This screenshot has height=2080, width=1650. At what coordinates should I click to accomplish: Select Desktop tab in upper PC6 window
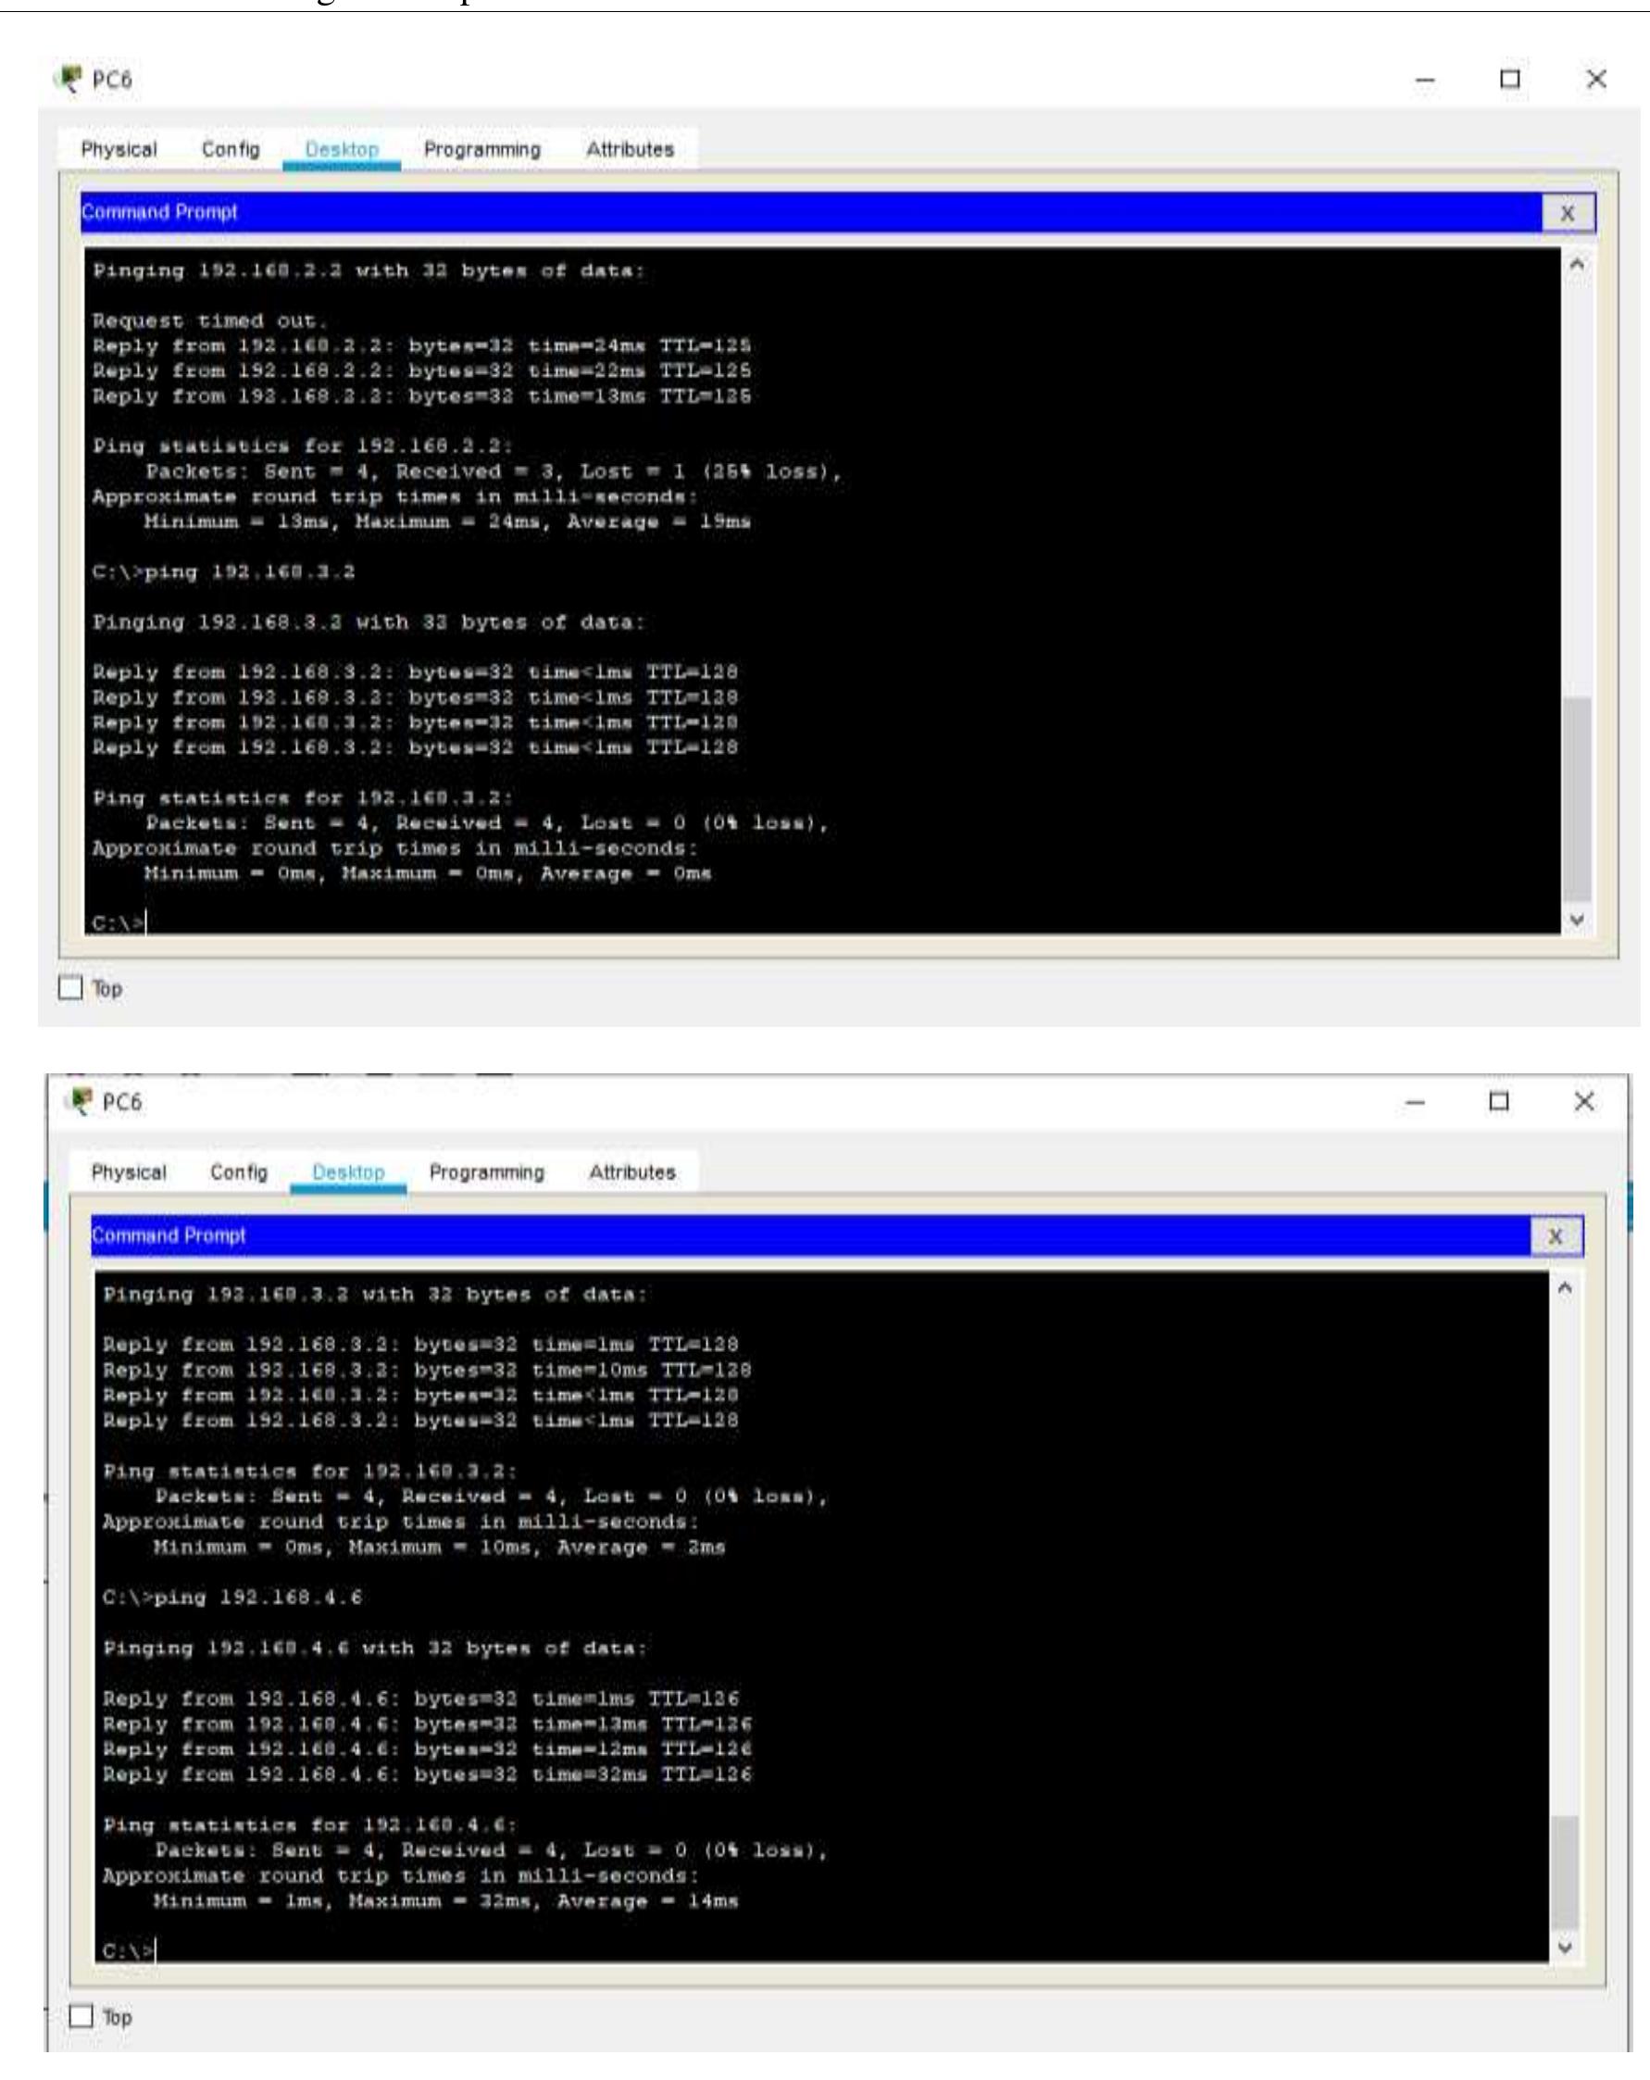[x=342, y=149]
